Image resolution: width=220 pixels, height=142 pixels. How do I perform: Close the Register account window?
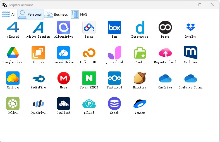213,5
